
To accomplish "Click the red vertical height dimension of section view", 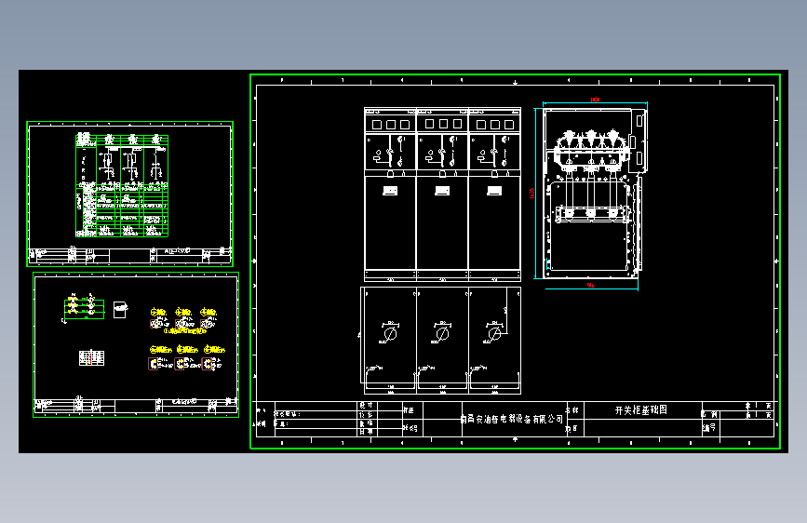I will [531, 193].
